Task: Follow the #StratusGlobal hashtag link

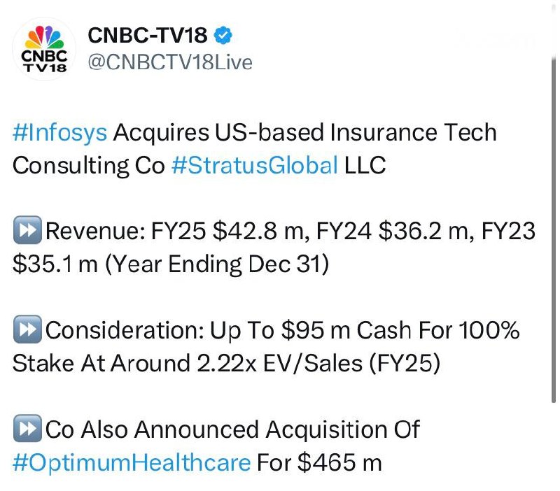Action: click(x=253, y=166)
